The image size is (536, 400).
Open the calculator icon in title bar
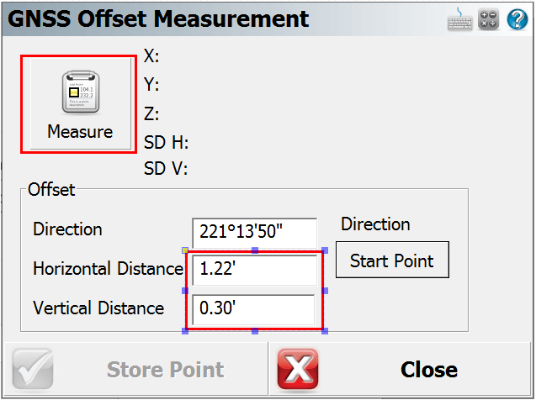[x=488, y=19]
